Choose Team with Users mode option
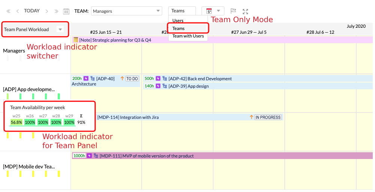375x192 pixels. click(188, 36)
